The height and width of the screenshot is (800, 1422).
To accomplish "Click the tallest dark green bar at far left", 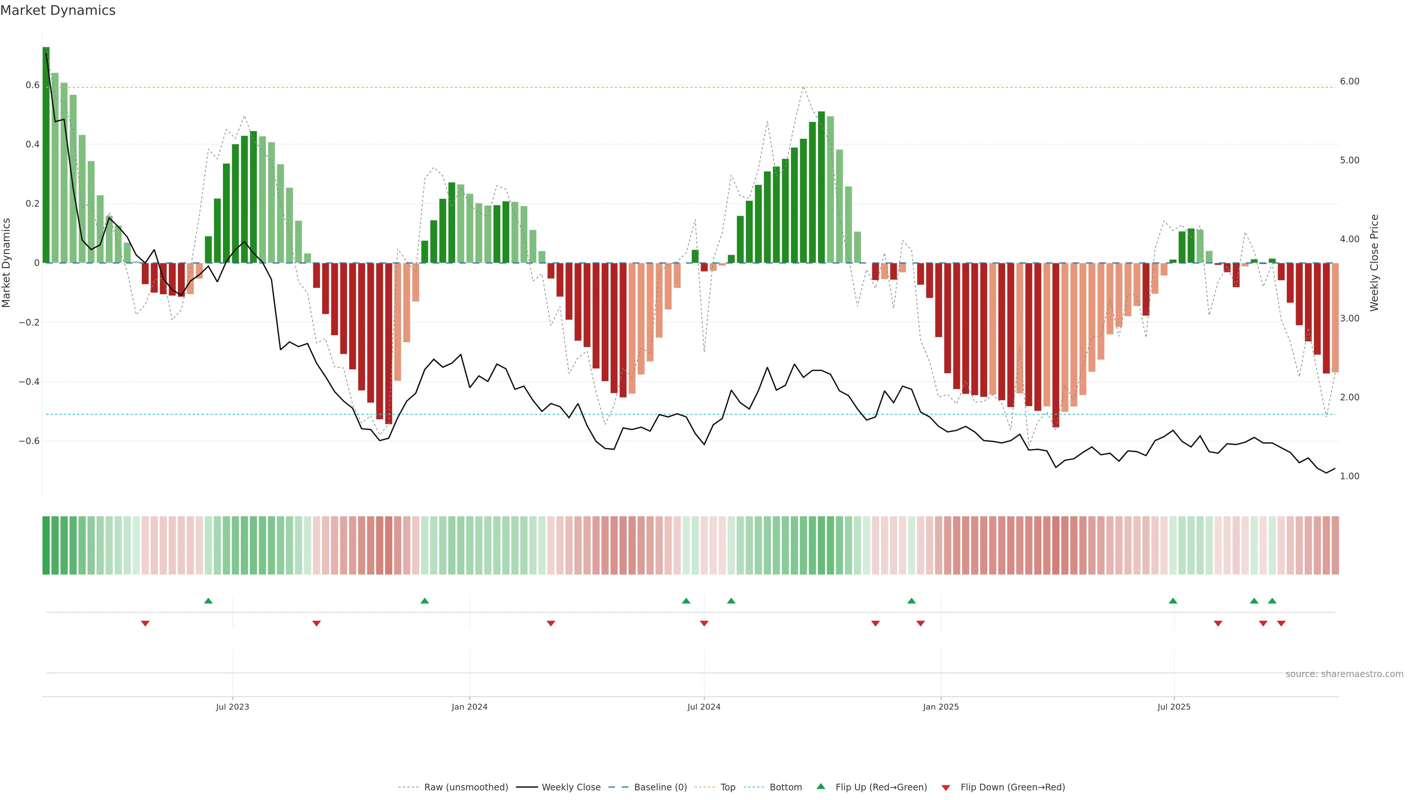I will [x=46, y=154].
